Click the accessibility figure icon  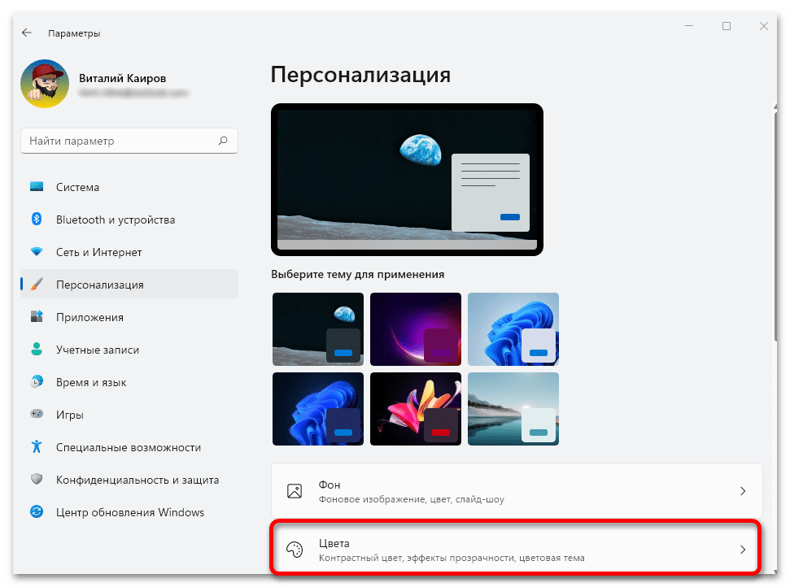[x=37, y=446]
